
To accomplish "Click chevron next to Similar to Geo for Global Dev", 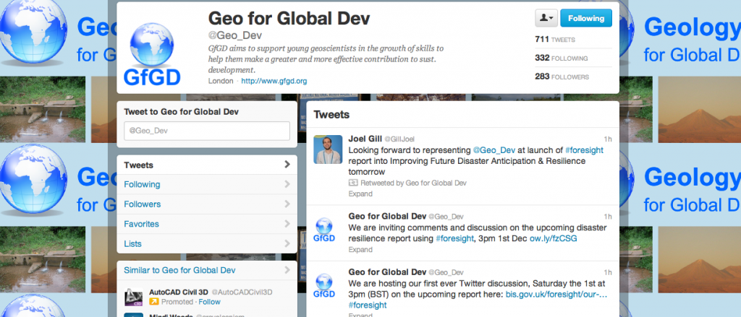I will tap(287, 270).
